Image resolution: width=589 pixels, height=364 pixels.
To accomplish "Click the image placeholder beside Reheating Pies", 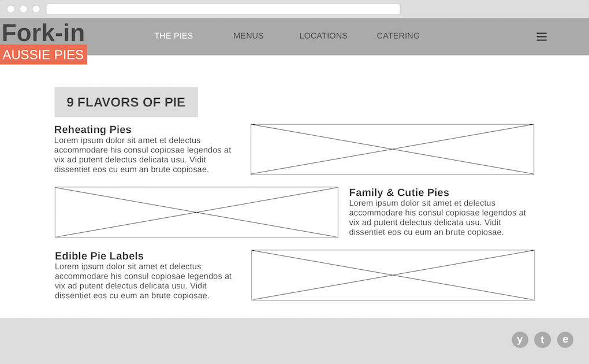I will pyautogui.click(x=392, y=149).
